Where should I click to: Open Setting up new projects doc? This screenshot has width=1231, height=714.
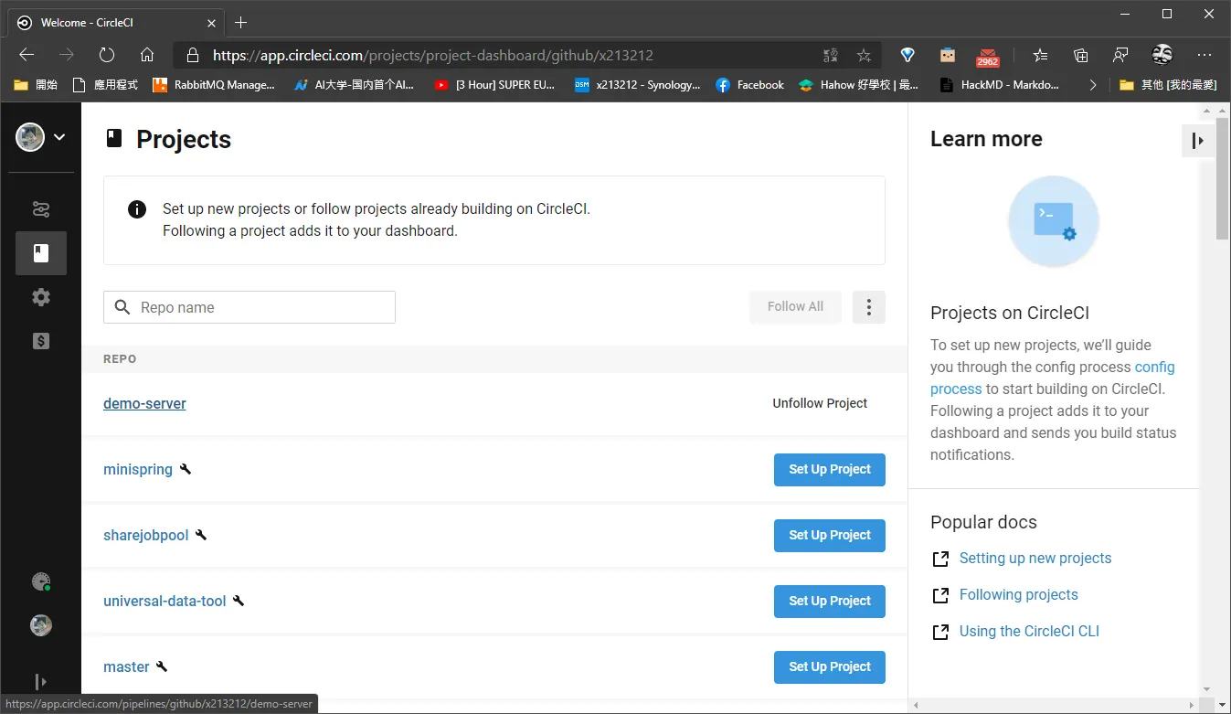click(x=1035, y=558)
